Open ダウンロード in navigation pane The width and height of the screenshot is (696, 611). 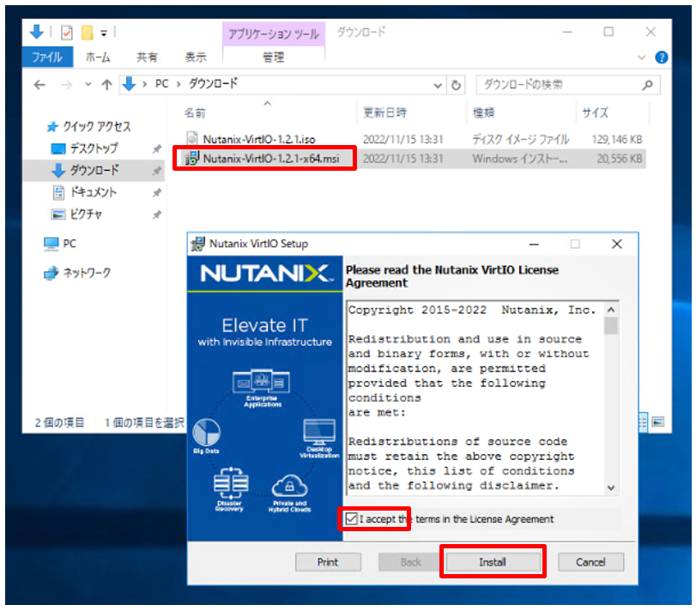click(94, 170)
